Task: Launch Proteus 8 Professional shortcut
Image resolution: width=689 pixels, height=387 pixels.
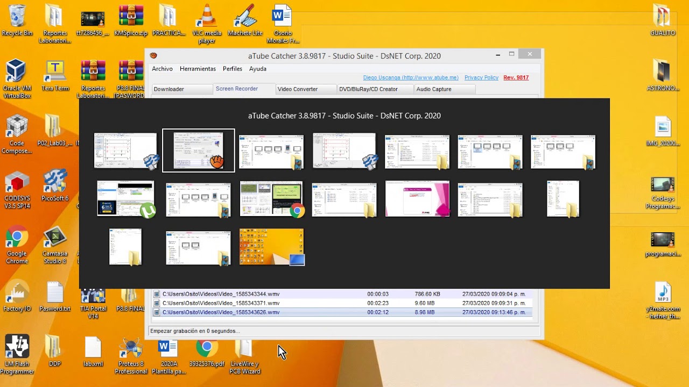Action: (x=131, y=355)
